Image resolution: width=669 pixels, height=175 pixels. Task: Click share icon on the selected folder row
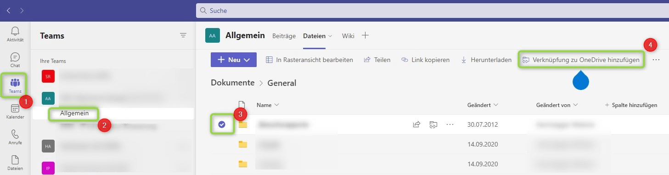(x=416, y=124)
